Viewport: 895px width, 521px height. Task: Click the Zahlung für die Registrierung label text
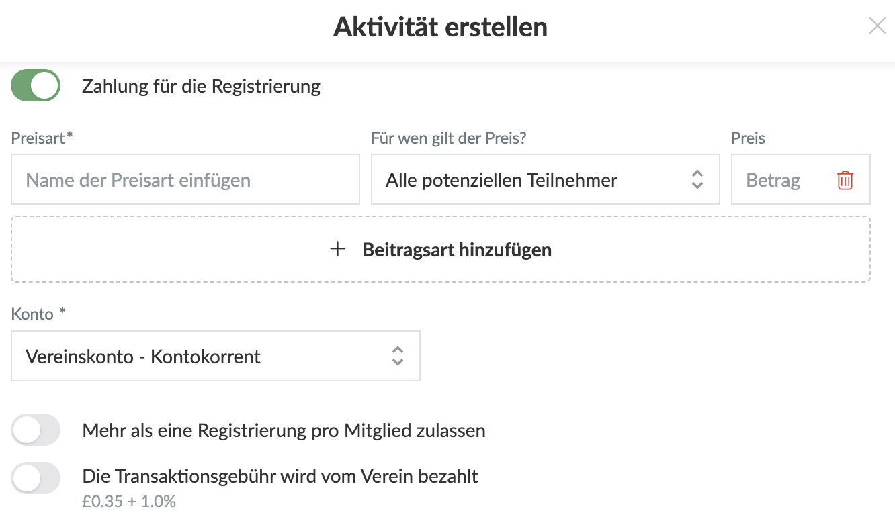point(201,86)
